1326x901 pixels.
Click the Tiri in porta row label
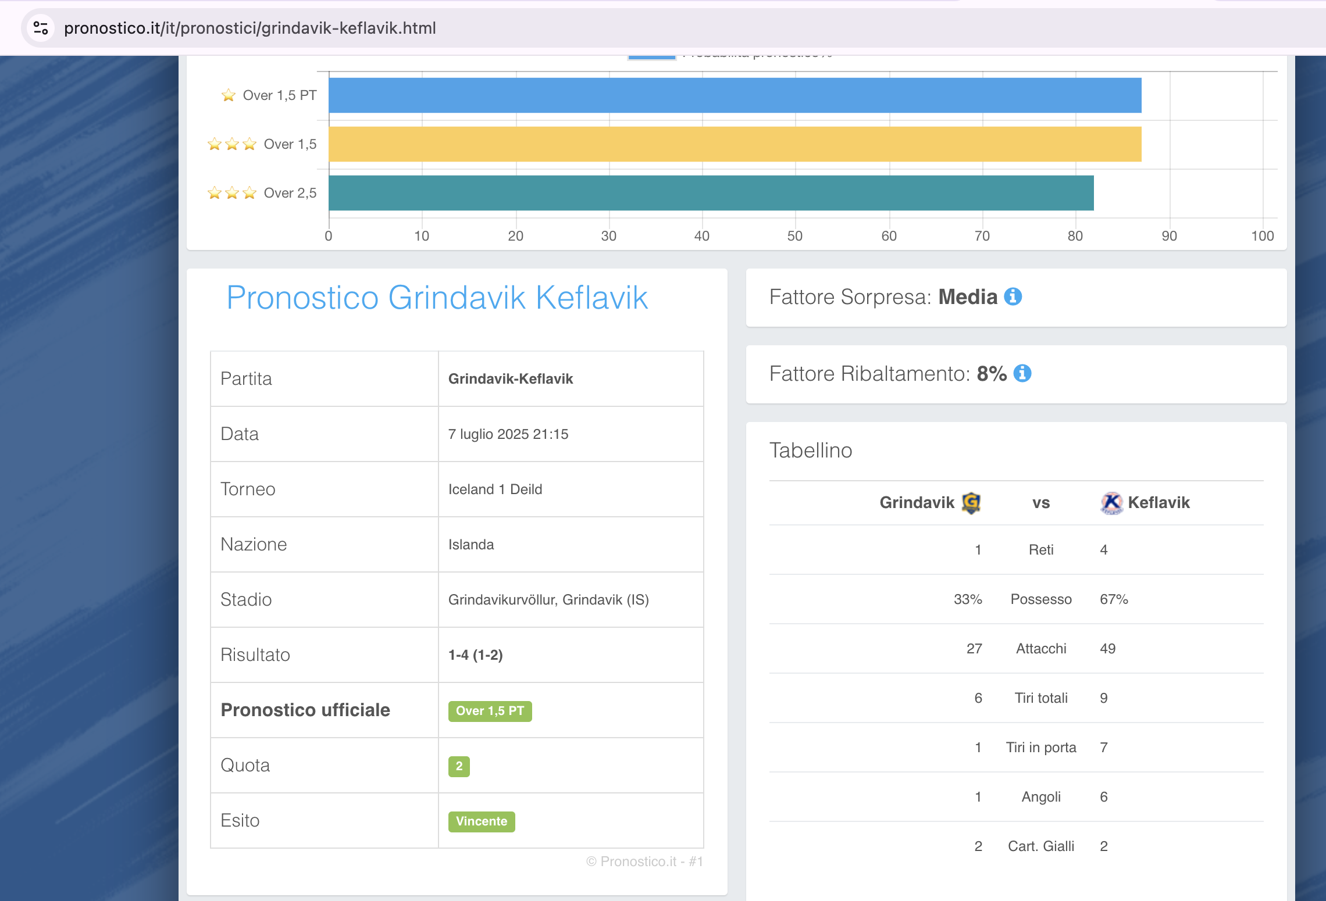pos(1041,748)
